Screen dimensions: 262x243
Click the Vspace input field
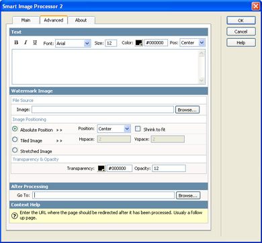168,140
